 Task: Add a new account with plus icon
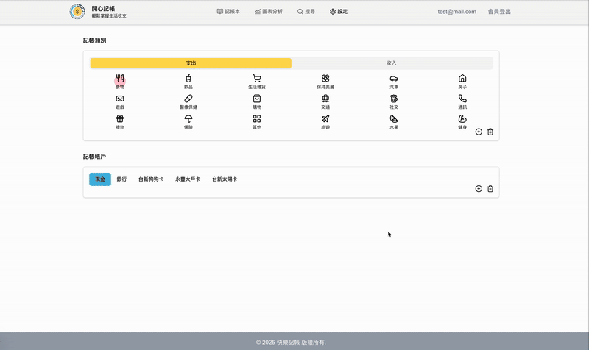click(479, 189)
